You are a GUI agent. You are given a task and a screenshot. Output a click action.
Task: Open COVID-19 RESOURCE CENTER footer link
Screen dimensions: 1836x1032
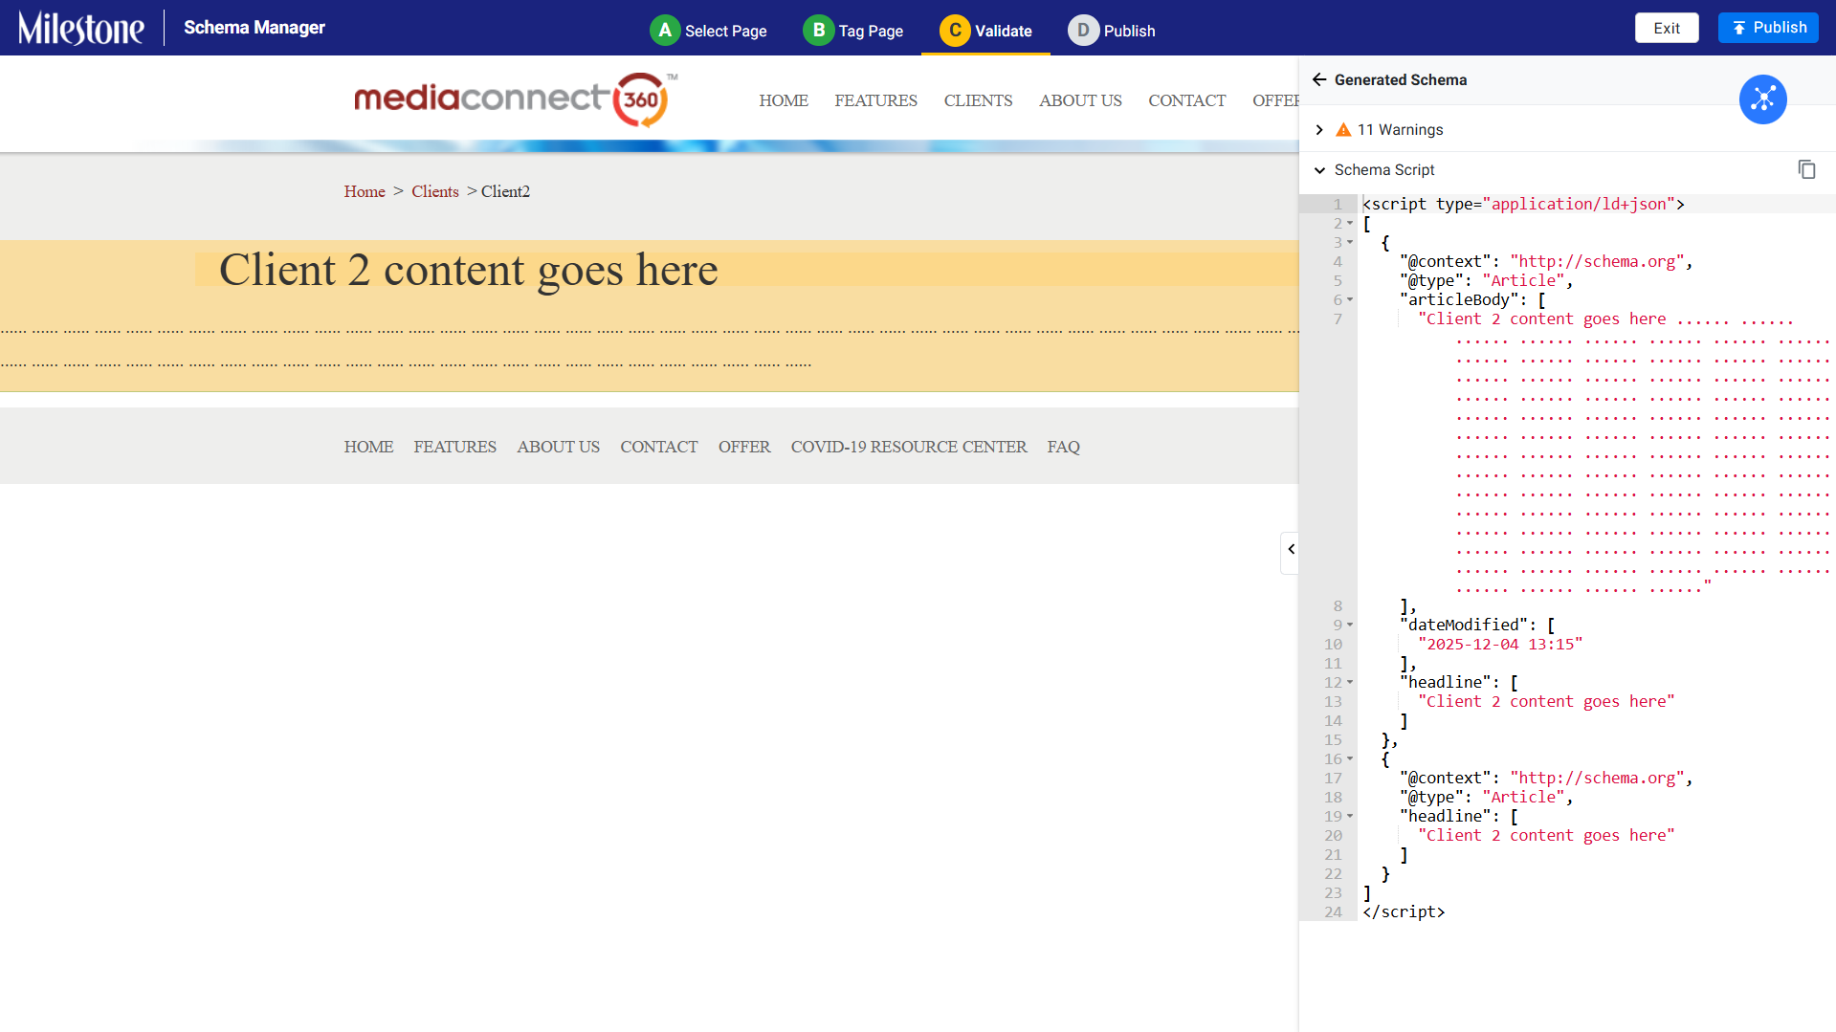(x=908, y=447)
